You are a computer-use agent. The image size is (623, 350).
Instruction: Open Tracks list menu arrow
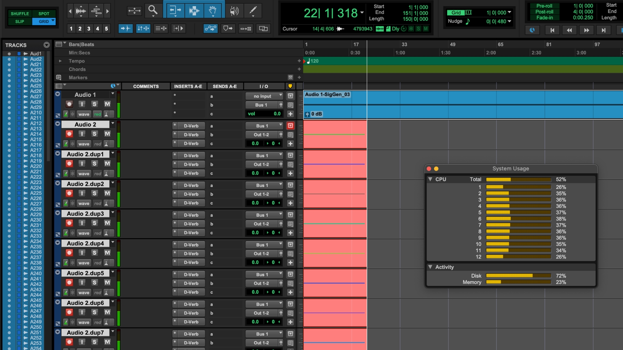(46, 45)
